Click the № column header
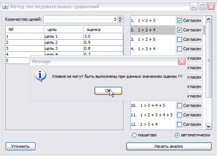 tap(25, 30)
